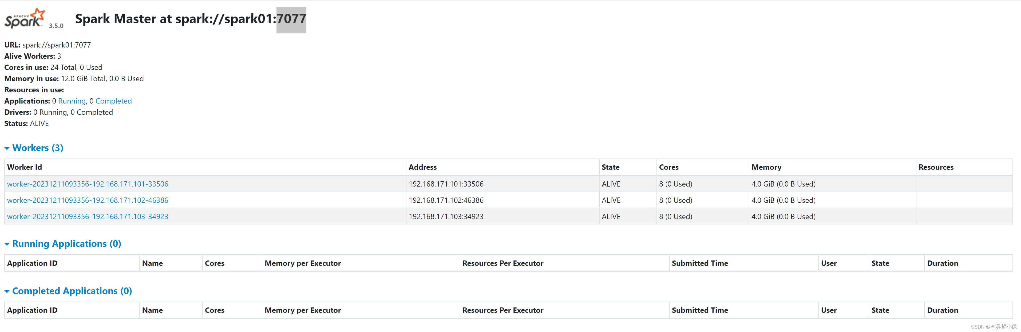1021x332 pixels.
Task: Click the Drivers summary line
Action: 58,112
